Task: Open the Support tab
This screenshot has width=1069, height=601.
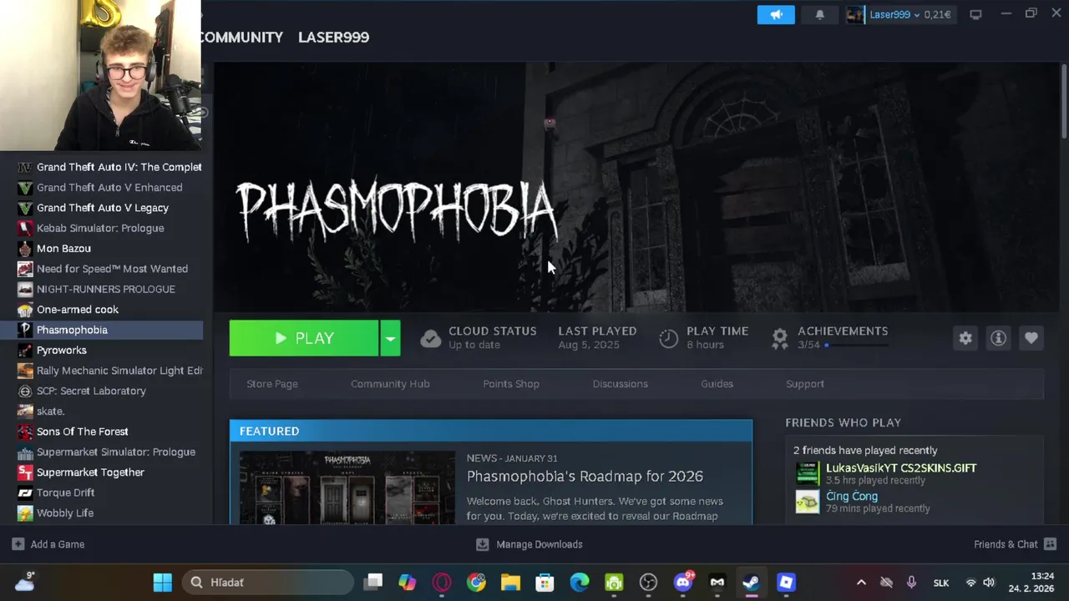Action: (805, 384)
